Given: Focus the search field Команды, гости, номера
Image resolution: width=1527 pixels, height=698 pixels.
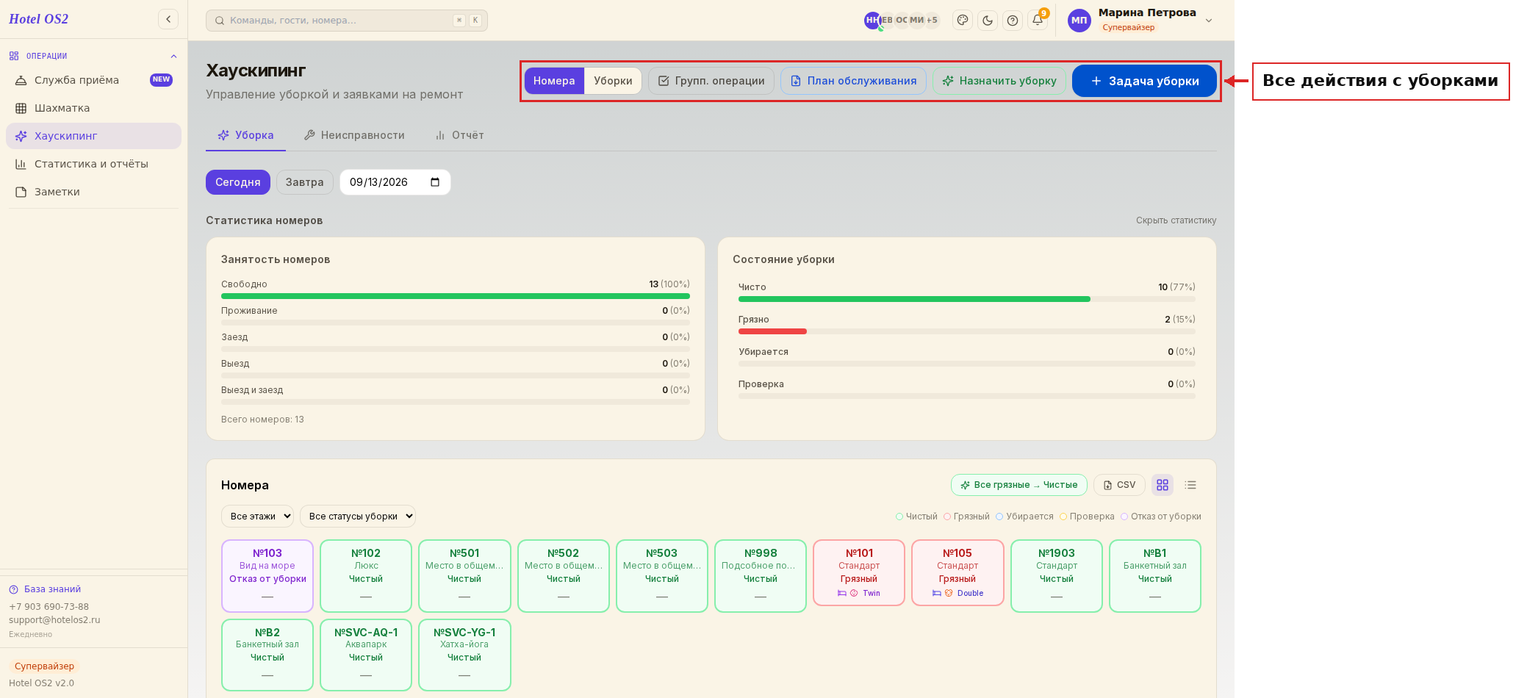Looking at the screenshot, I should tap(347, 21).
